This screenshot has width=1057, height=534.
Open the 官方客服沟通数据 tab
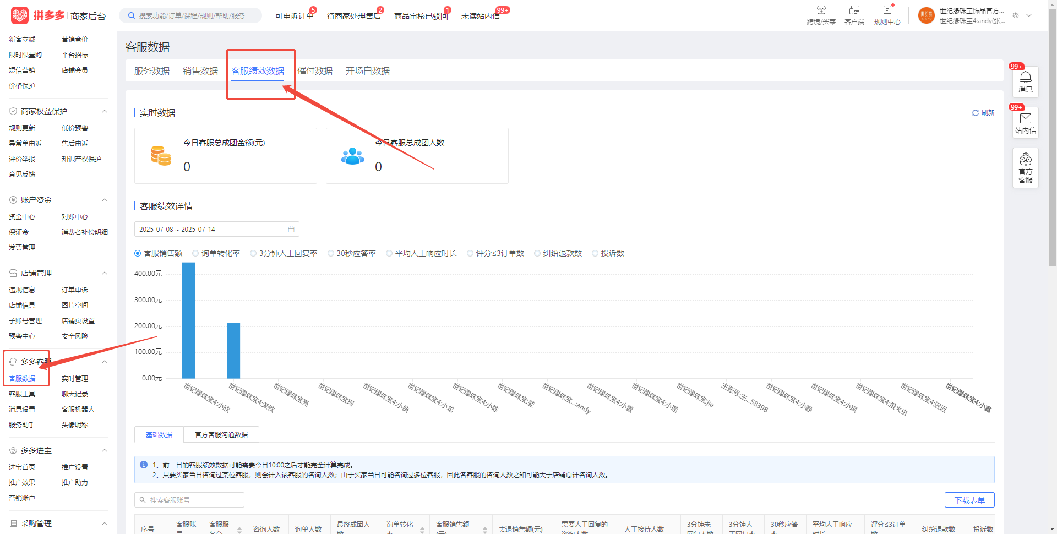[221, 435]
